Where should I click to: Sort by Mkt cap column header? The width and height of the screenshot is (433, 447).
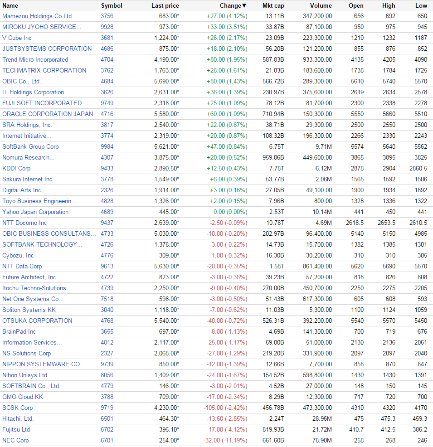tap(273, 6)
